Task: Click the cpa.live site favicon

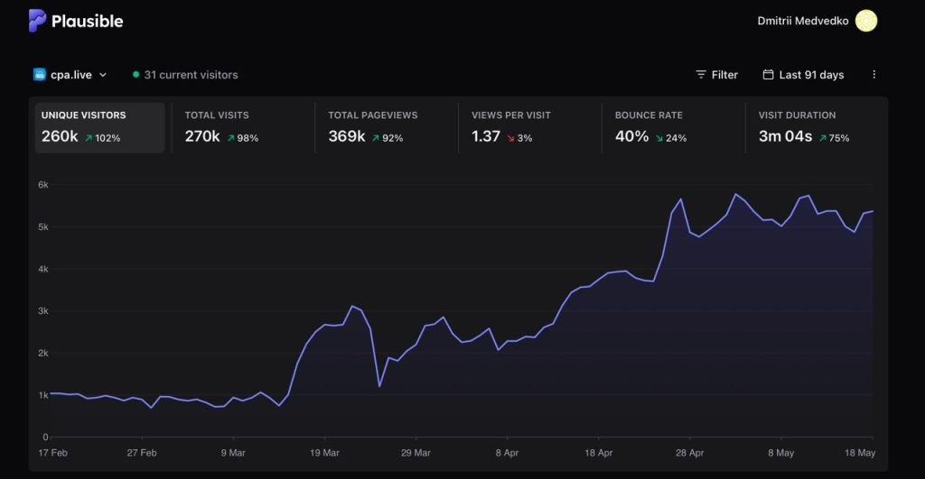Action: coord(40,75)
